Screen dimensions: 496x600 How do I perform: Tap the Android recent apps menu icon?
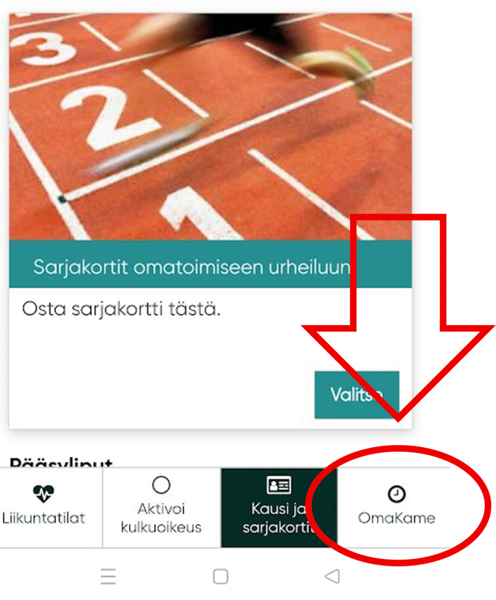click(108, 577)
